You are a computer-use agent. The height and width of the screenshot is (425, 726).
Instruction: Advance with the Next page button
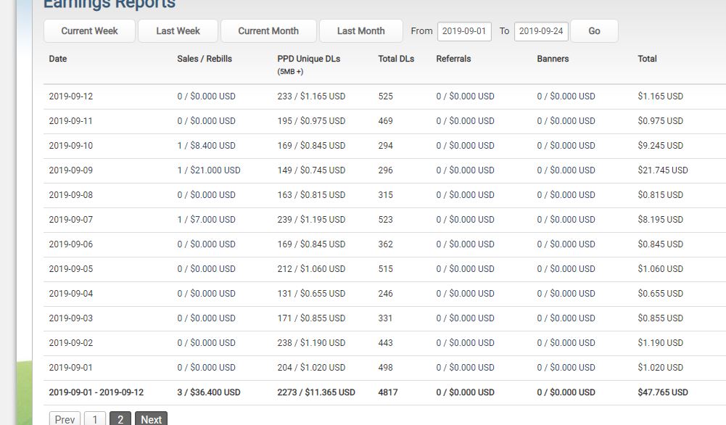pos(152,418)
